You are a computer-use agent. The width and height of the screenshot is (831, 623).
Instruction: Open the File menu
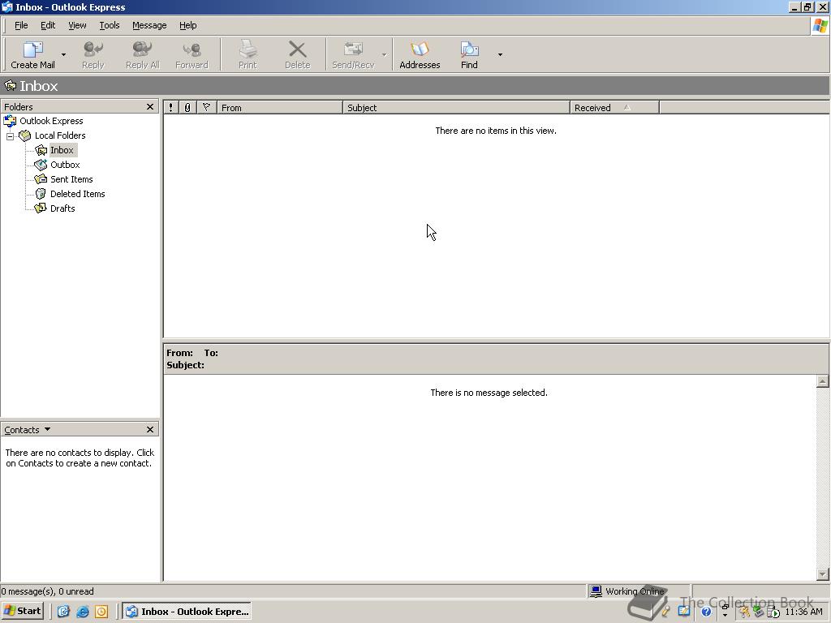coord(21,25)
